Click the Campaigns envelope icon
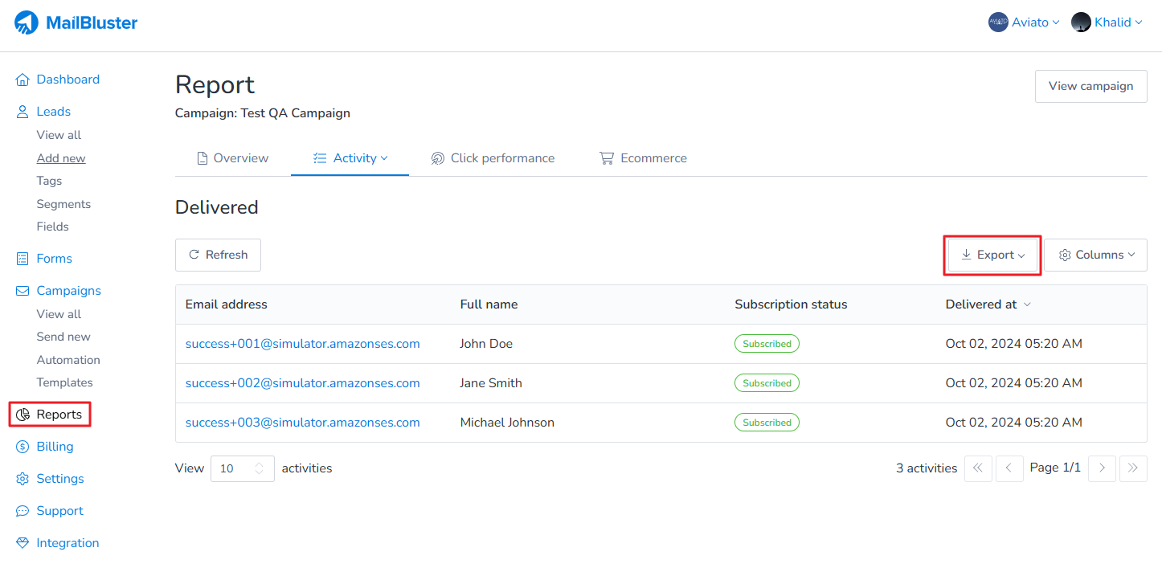 (23, 291)
